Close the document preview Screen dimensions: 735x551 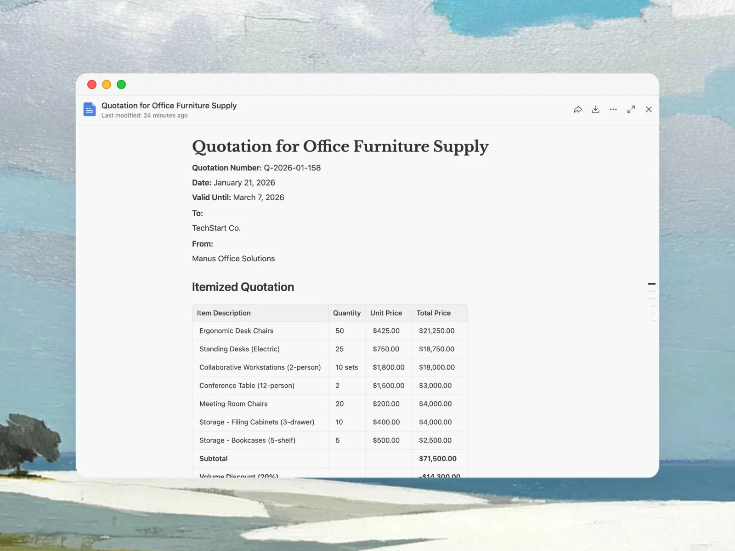click(x=649, y=109)
